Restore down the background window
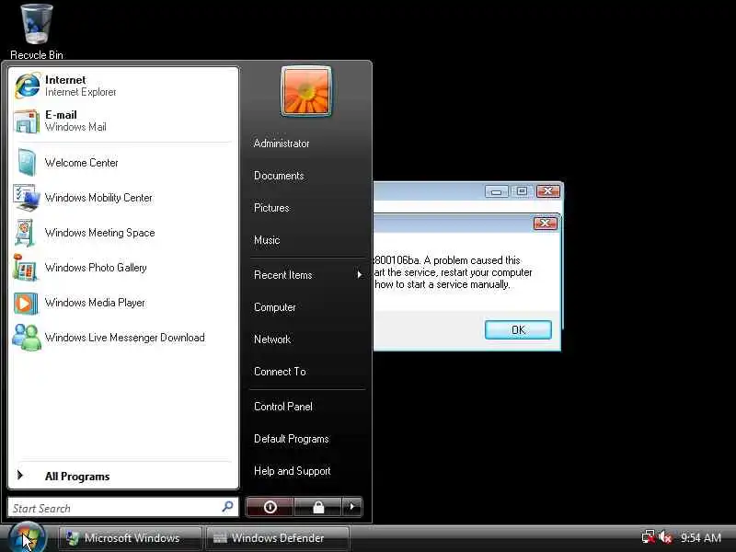The width and height of the screenshot is (736, 552). tap(522, 191)
